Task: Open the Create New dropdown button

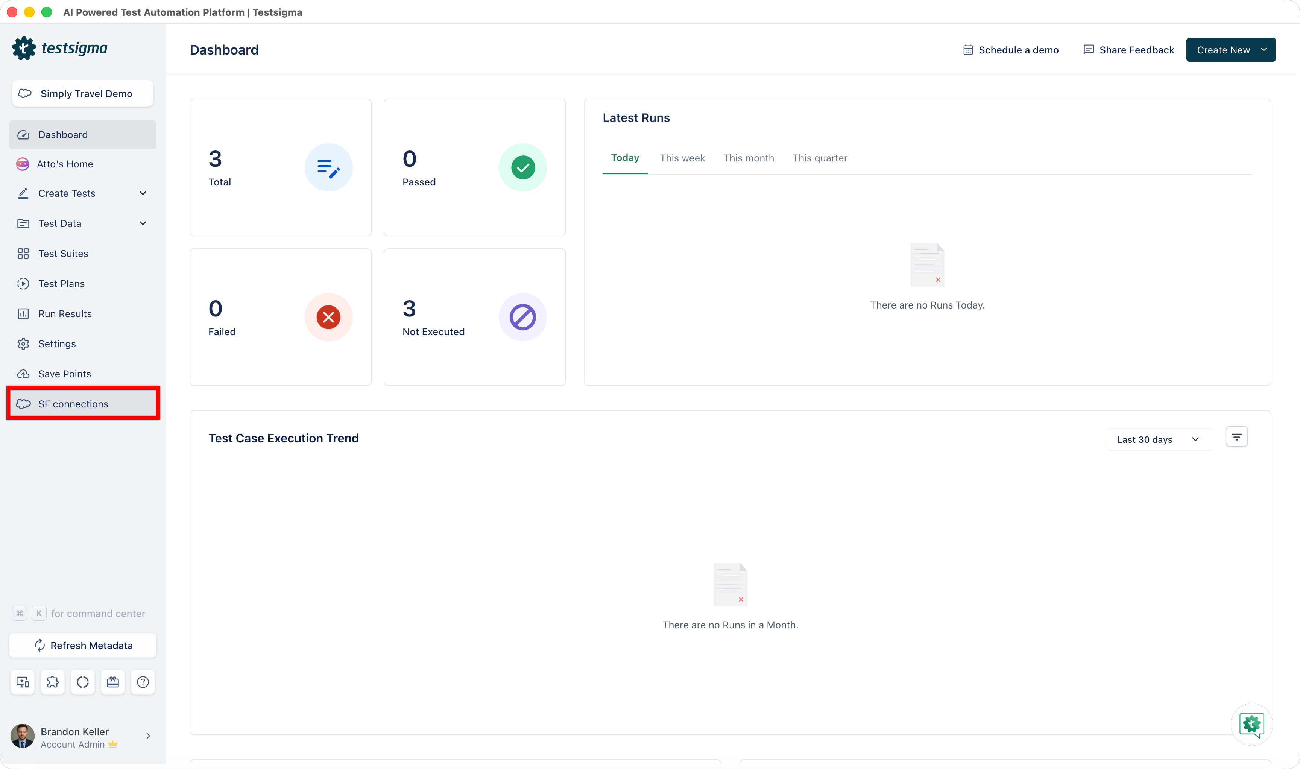Action: coord(1230,50)
